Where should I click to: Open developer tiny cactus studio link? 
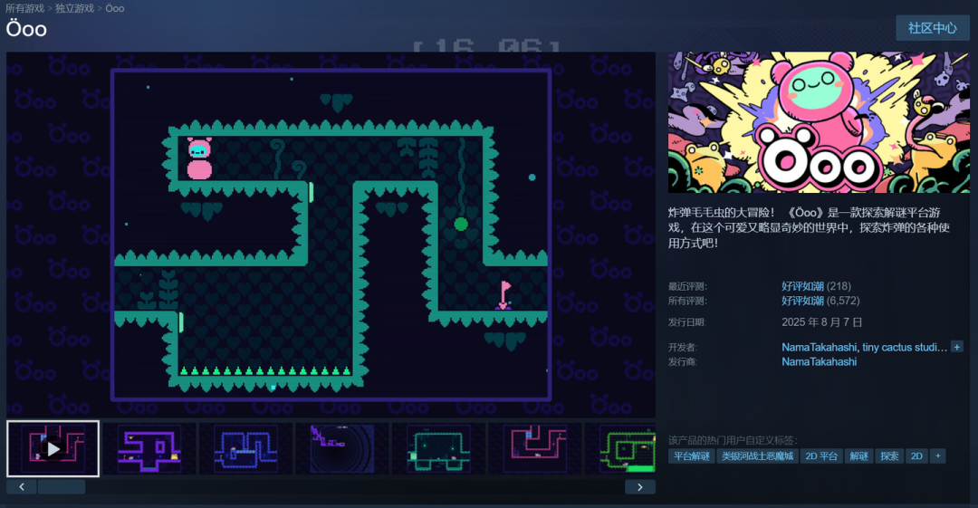pyautogui.click(x=905, y=347)
